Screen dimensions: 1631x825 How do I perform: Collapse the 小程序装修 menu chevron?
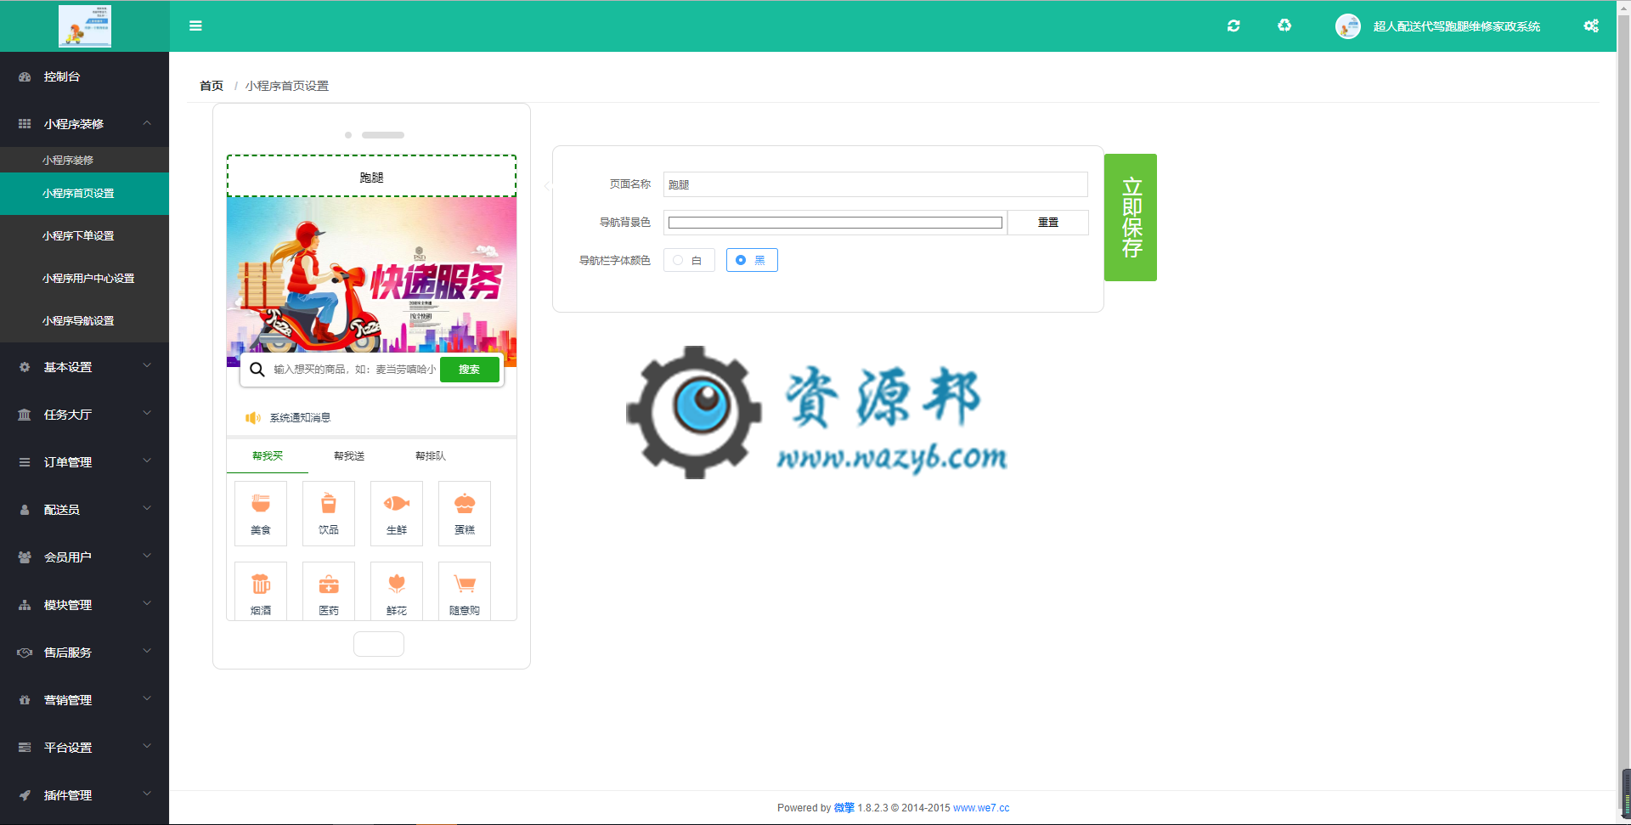[147, 123]
